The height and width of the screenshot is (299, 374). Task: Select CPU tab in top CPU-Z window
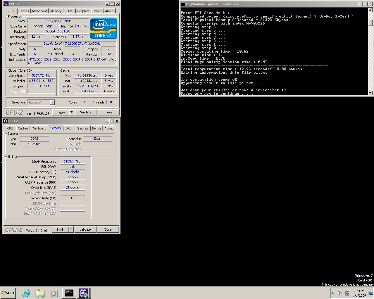pos(11,11)
